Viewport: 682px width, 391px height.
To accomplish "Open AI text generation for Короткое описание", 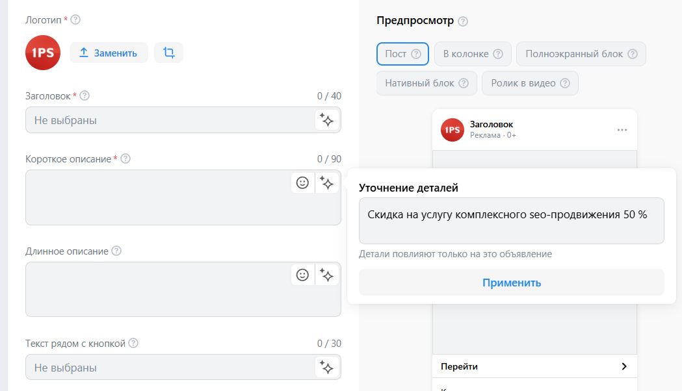I will (327, 183).
